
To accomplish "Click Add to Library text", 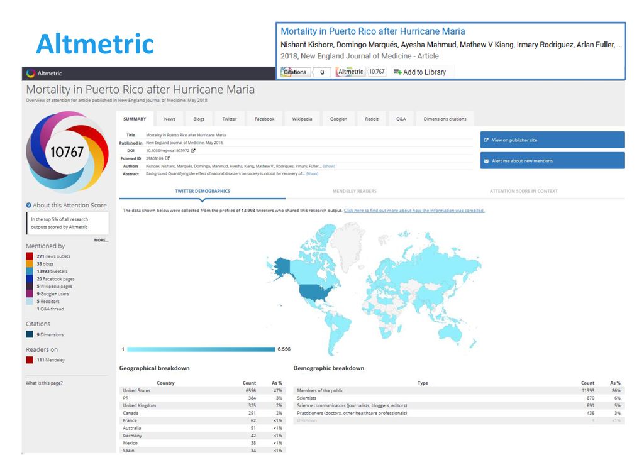I will 425,72.
